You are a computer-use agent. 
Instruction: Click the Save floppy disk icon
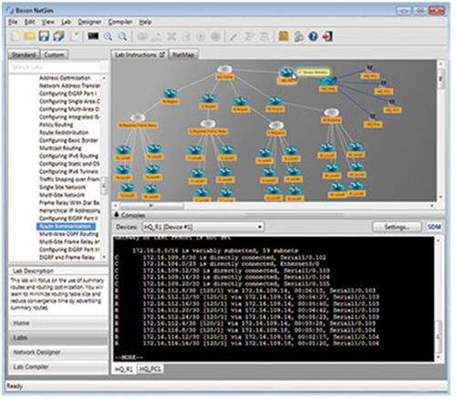point(44,36)
